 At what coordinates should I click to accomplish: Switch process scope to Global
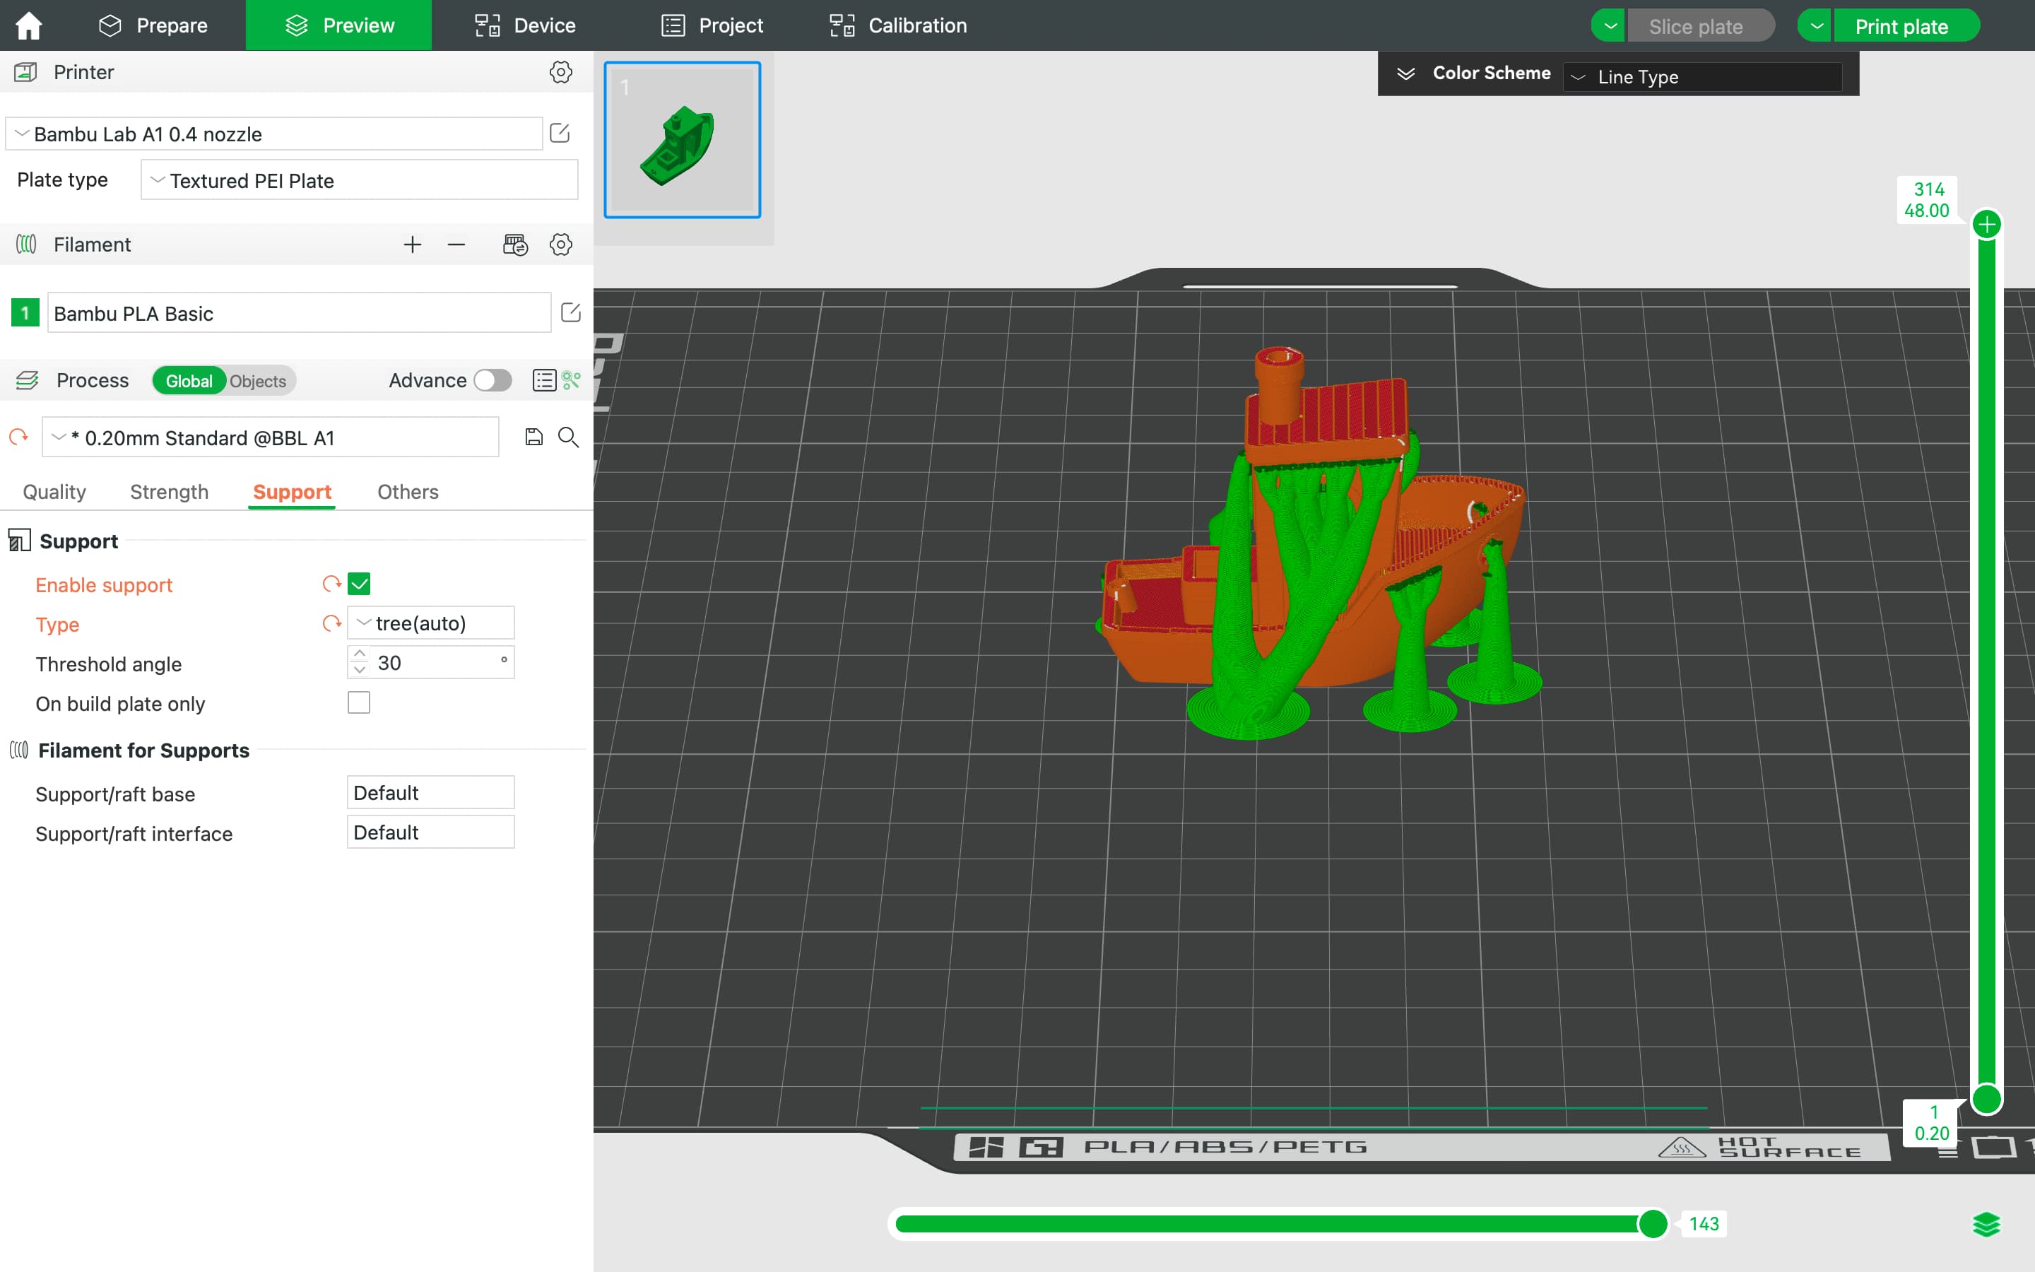[x=189, y=381]
